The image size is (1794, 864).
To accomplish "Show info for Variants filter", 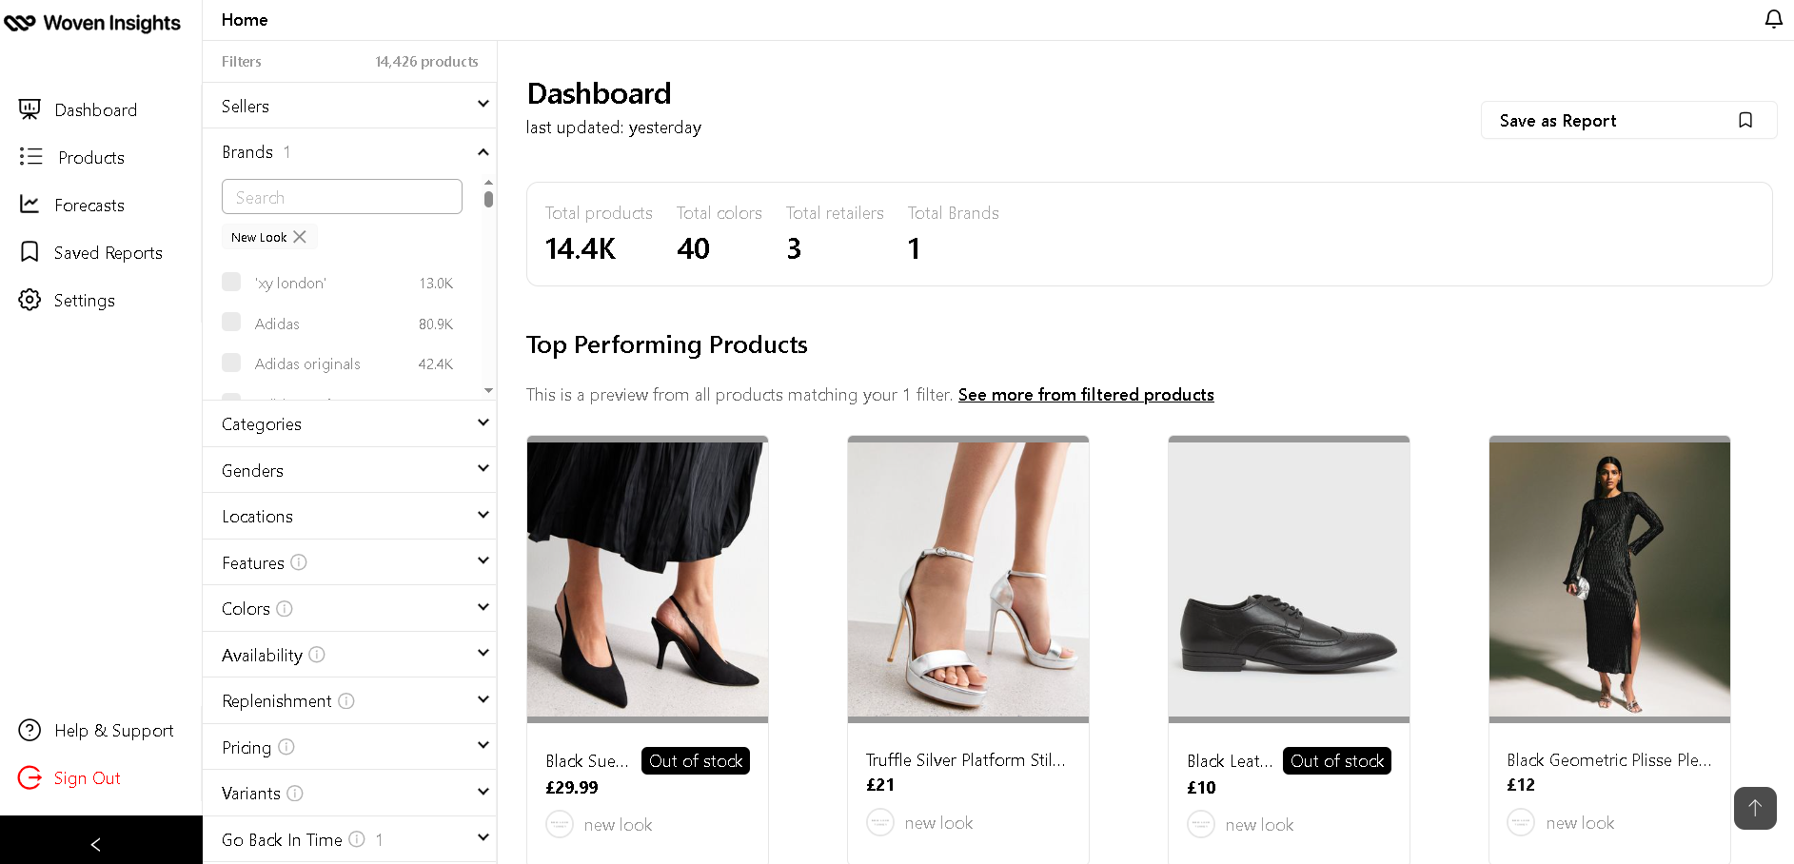I will (295, 793).
